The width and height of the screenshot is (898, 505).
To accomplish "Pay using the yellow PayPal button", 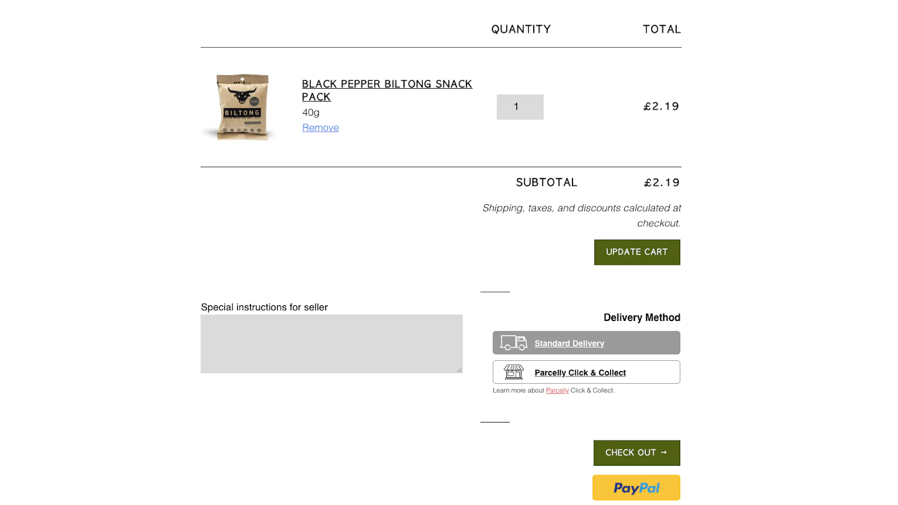I will click(x=636, y=488).
